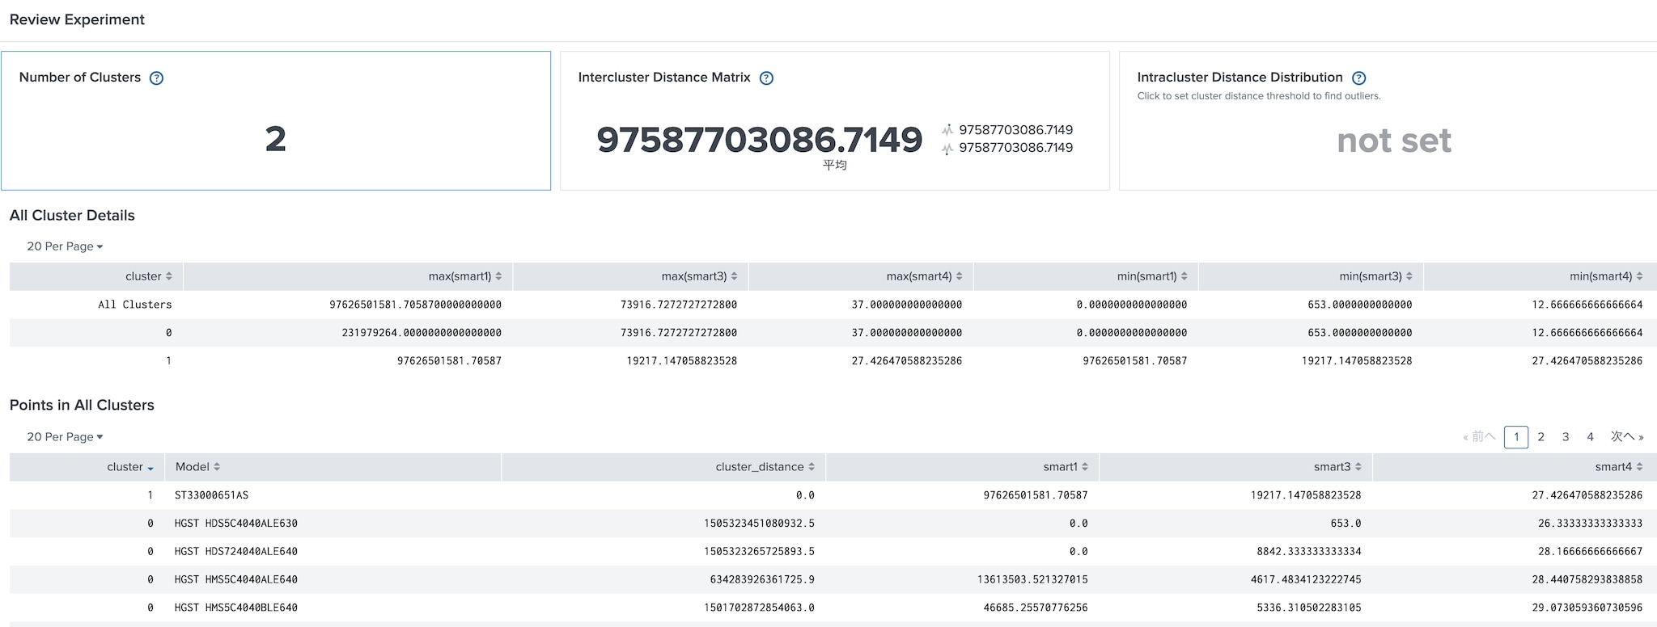Sort points table by smart1 column
The width and height of the screenshot is (1657, 627).
[x=1066, y=467]
